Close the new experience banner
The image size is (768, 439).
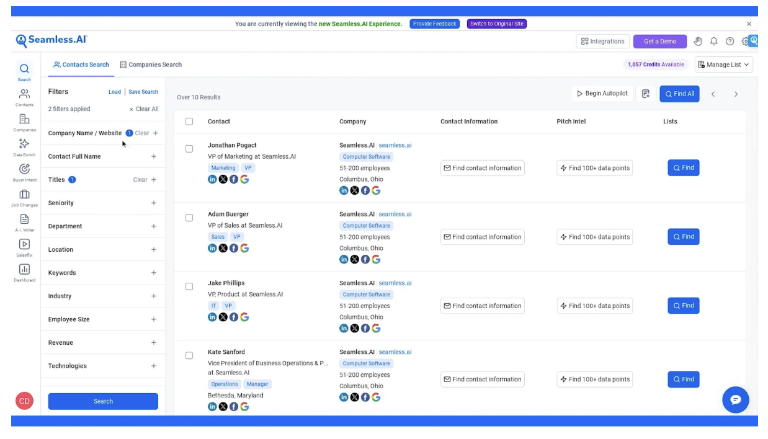[x=749, y=24]
